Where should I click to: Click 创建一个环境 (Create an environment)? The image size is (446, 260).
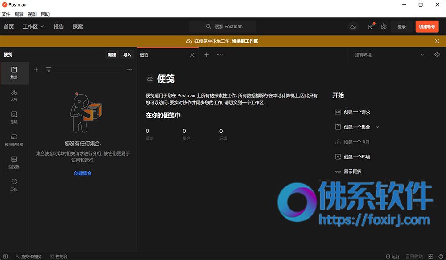click(x=353, y=157)
